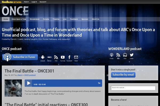Viewport: 160px width, 106px height.
Task: Click the 'Hosted by Daniel J. Lewis' line
Action: 36,39
